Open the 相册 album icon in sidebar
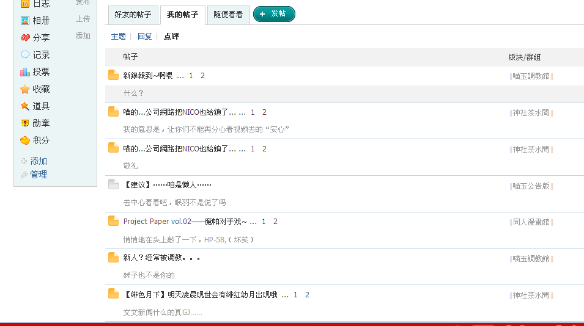 click(25, 20)
